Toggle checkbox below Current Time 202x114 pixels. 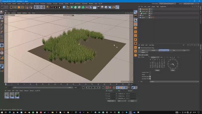tap(150, 75)
